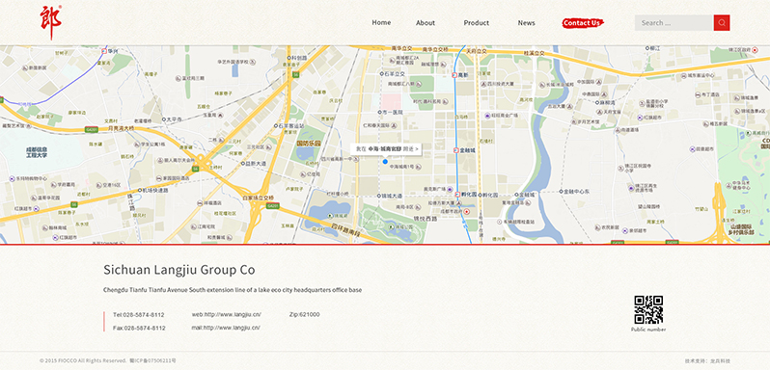
Task: Open the Public number QR code
Action: [x=648, y=309]
